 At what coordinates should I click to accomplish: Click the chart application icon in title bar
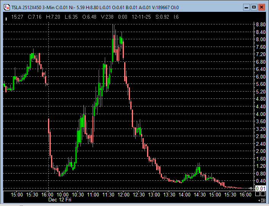tap(6, 7)
